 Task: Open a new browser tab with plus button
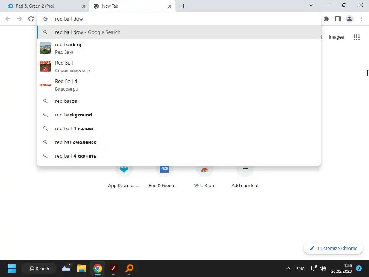pos(183,6)
